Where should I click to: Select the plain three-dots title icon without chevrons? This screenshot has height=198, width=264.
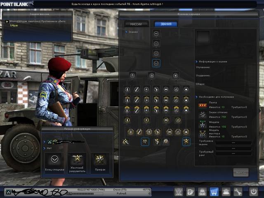coord(166,89)
